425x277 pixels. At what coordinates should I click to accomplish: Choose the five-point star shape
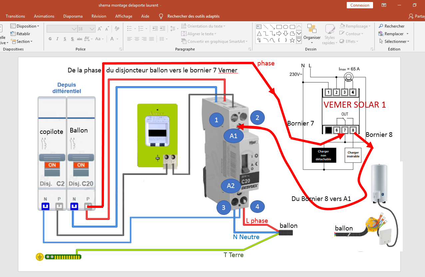point(292,41)
